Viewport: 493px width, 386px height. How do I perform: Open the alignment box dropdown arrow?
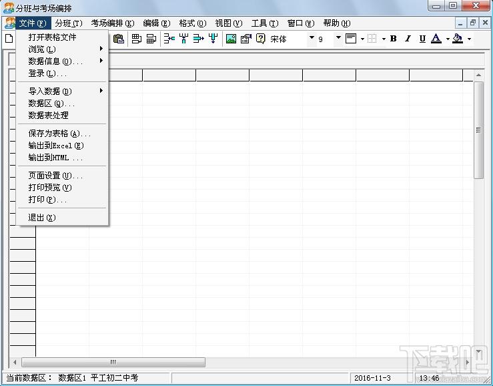[362, 39]
